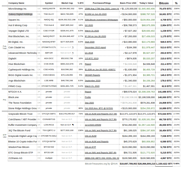Open DigitalX '215 BTC 2019' link

pos(92,59)
